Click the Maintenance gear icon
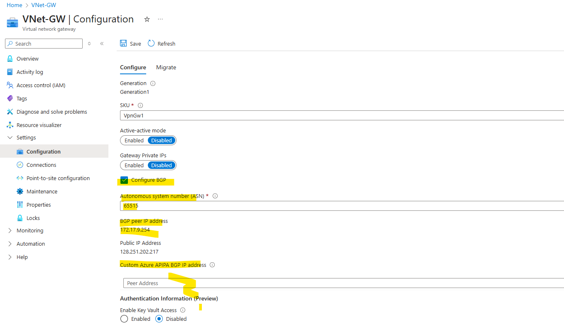Screen dimensions: 564x332 click(x=20, y=192)
